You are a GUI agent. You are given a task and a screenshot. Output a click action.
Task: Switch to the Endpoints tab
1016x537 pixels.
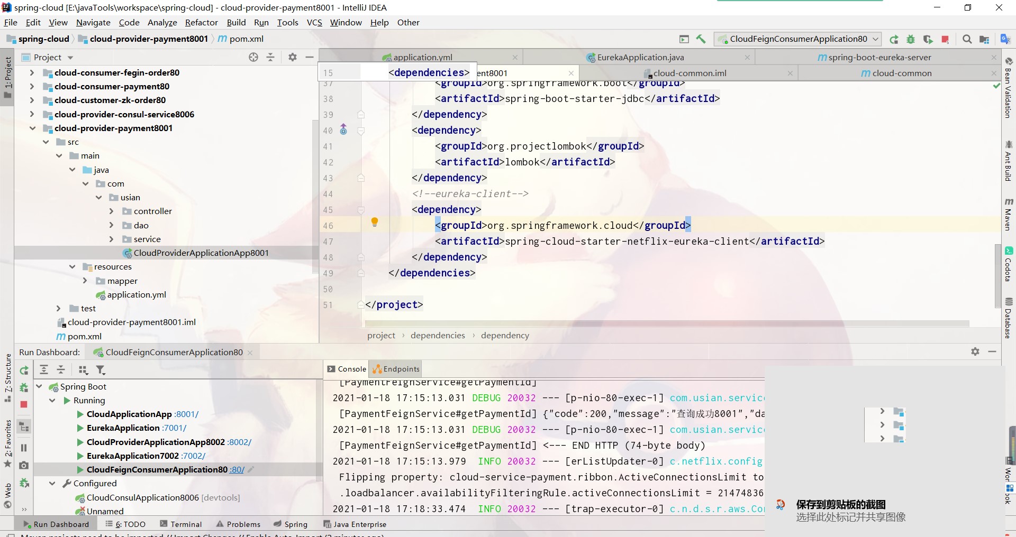(396, 369)
